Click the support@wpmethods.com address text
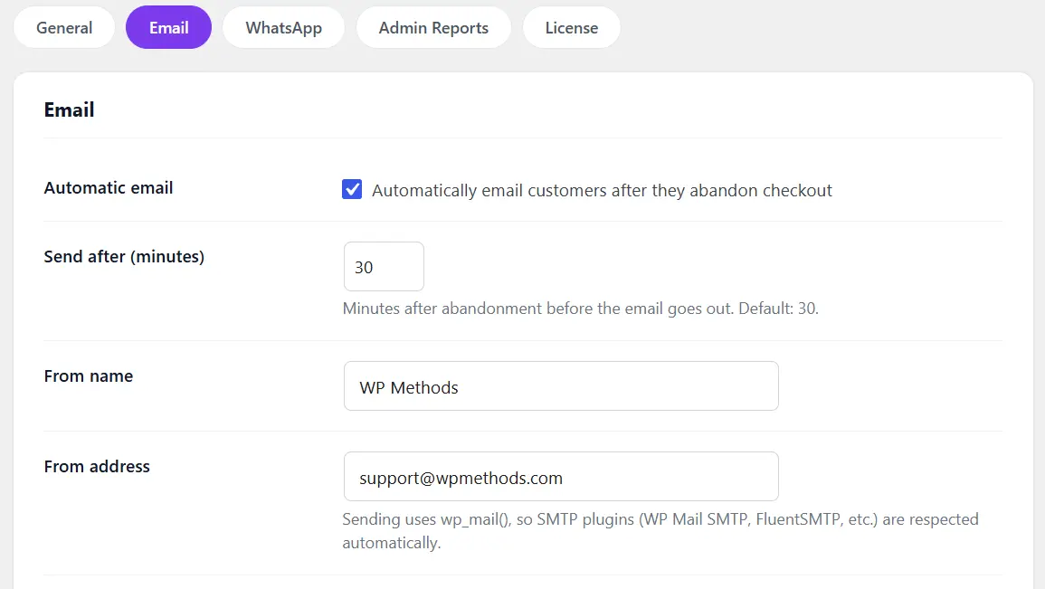This screenshot has width=1045, height=589. [461, 479]
